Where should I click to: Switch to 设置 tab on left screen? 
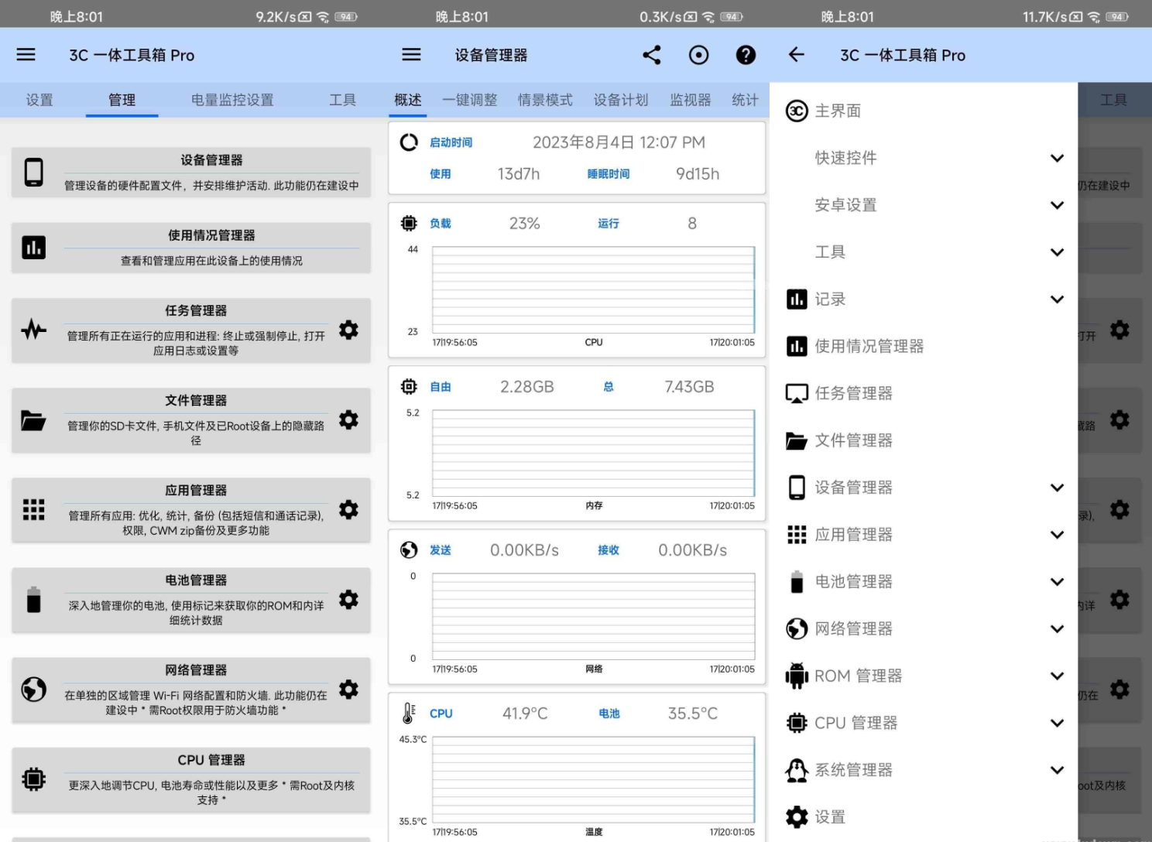coord(39,100)
